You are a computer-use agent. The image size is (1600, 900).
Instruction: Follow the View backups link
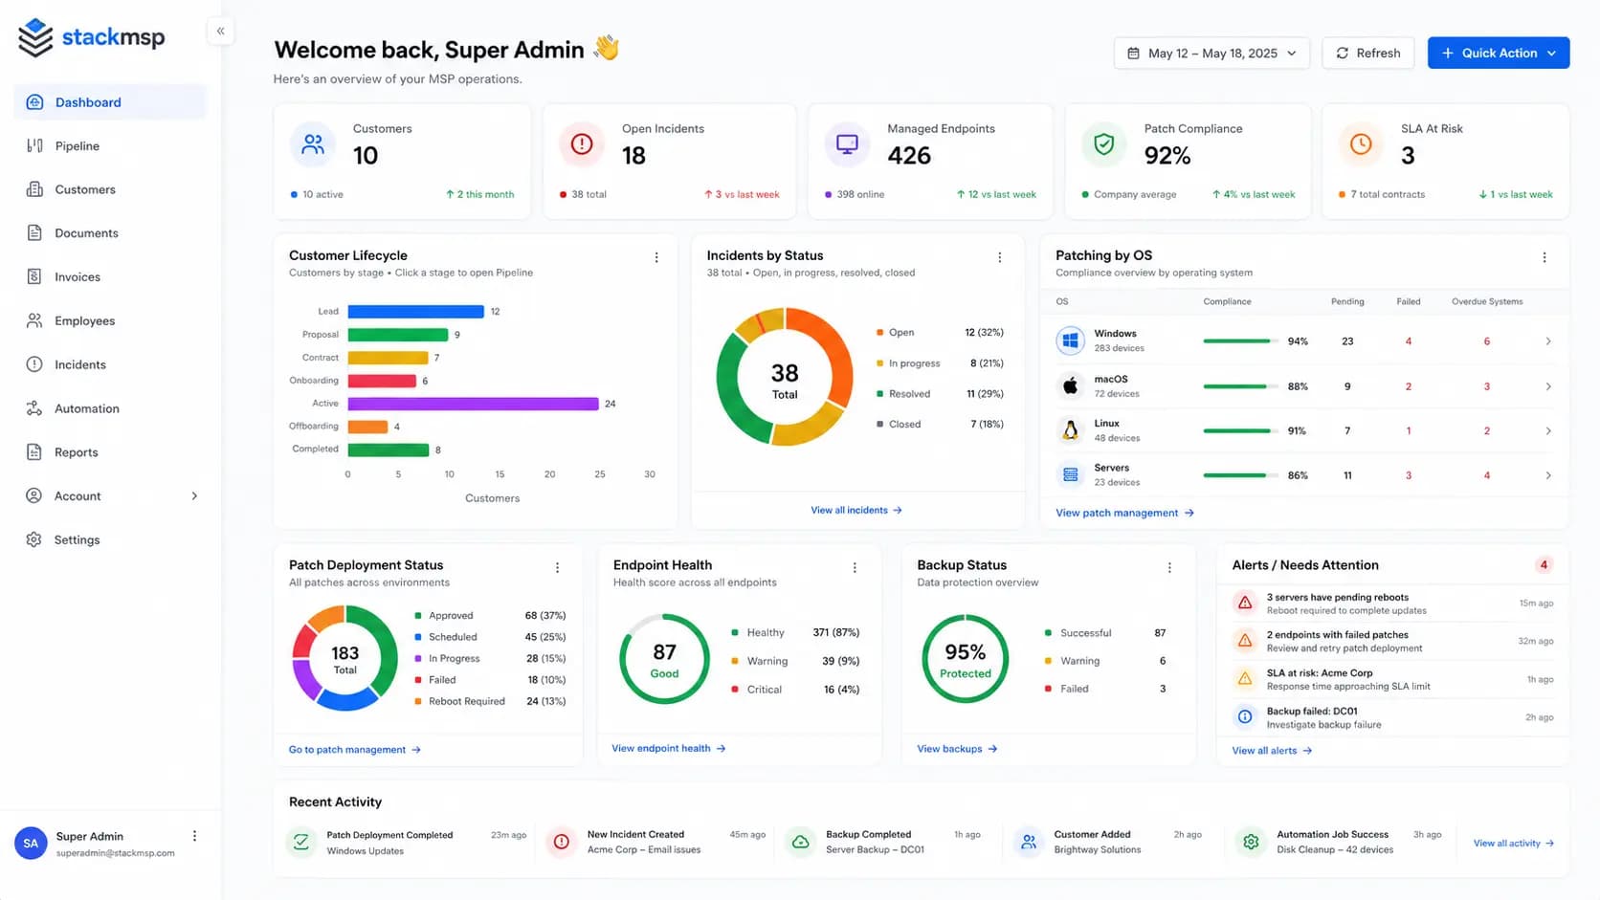tap(957, 749)
